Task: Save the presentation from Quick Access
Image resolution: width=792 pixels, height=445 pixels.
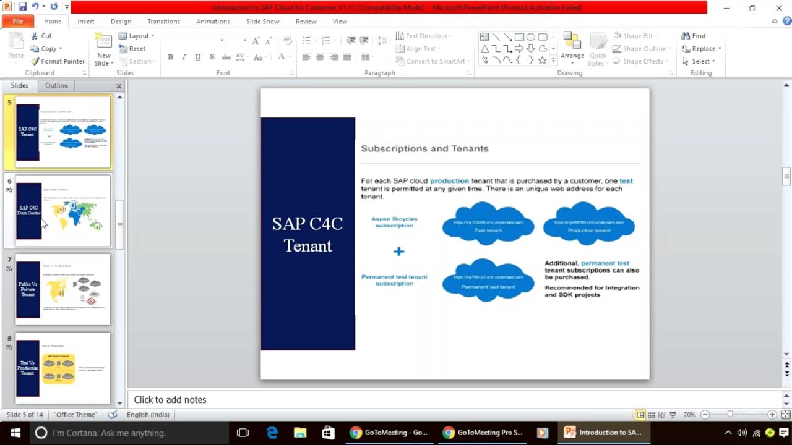Action: [22, 7]
